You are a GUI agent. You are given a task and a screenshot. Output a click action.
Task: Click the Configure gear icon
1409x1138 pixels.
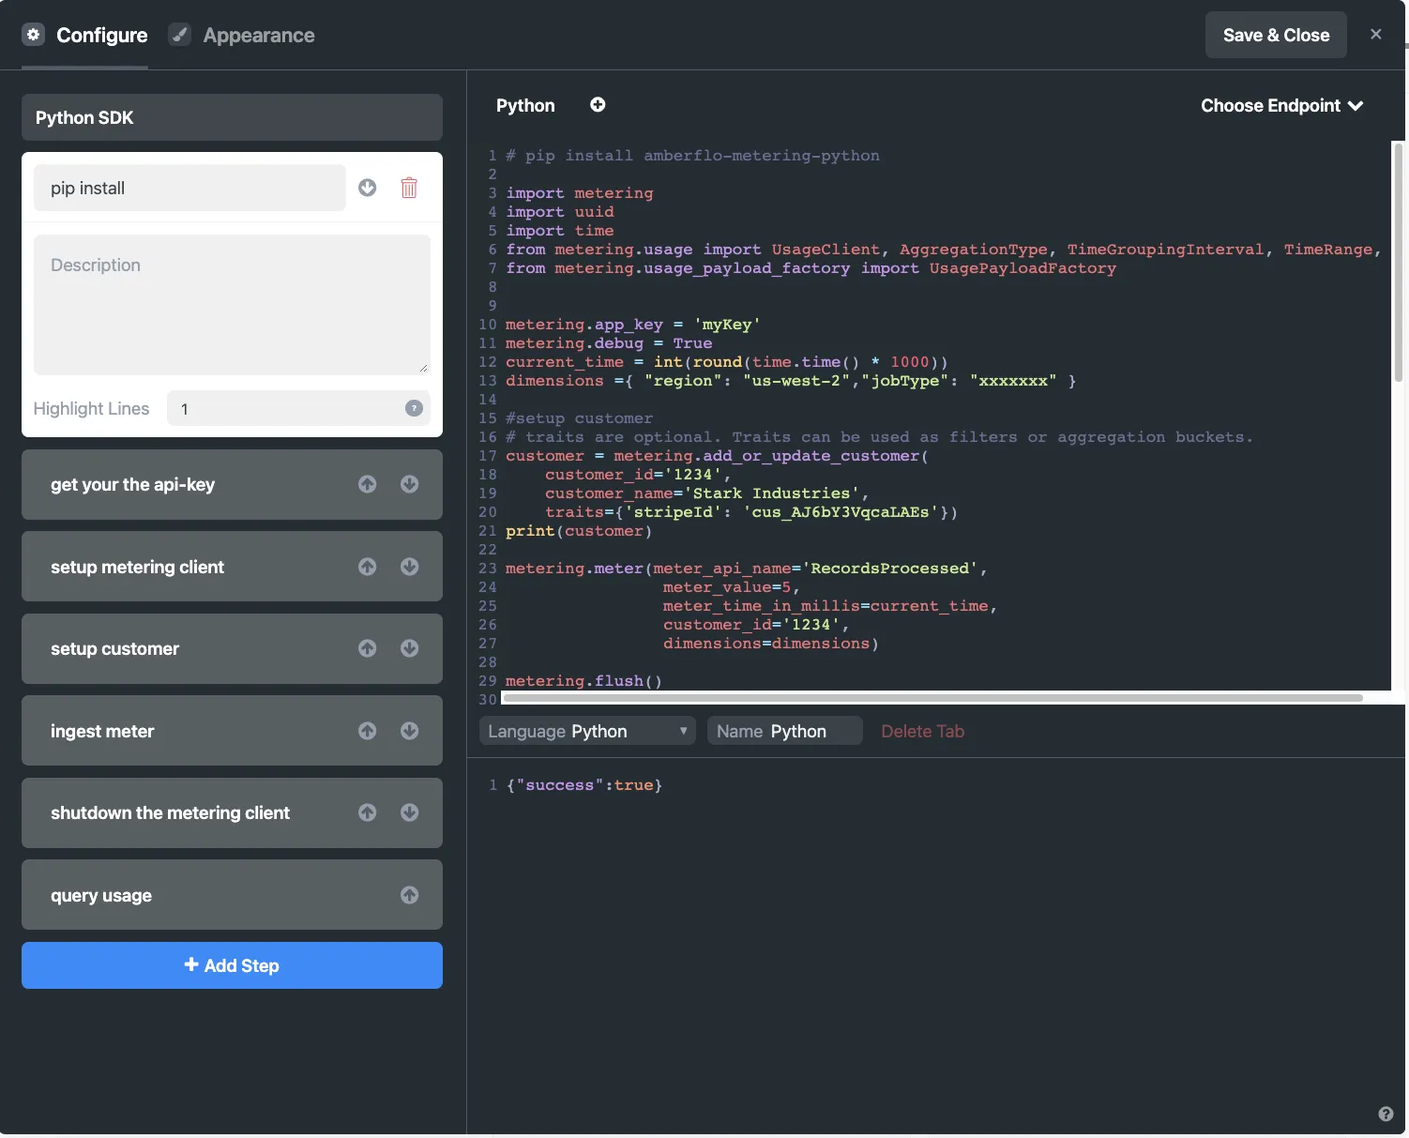coord(34,35)
